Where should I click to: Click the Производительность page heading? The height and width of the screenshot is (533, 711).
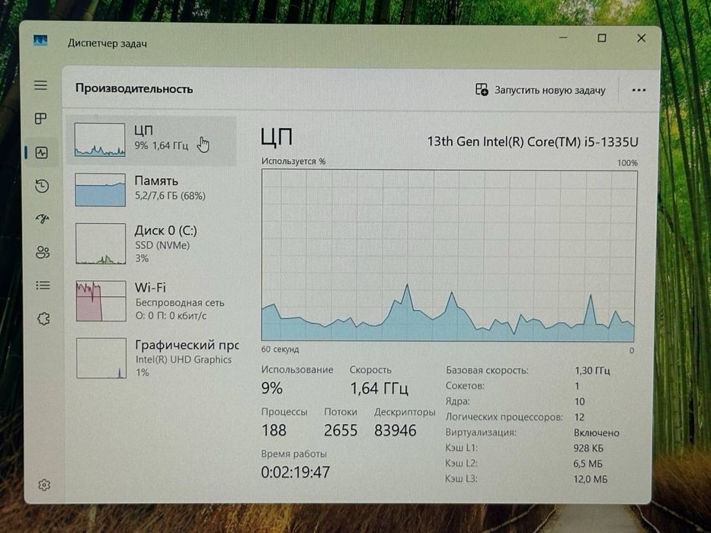point(134,88)
